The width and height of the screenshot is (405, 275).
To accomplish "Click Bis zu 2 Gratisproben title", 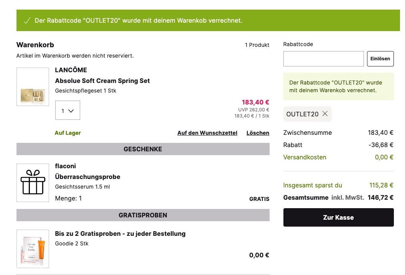I will [x=120, y=234].
